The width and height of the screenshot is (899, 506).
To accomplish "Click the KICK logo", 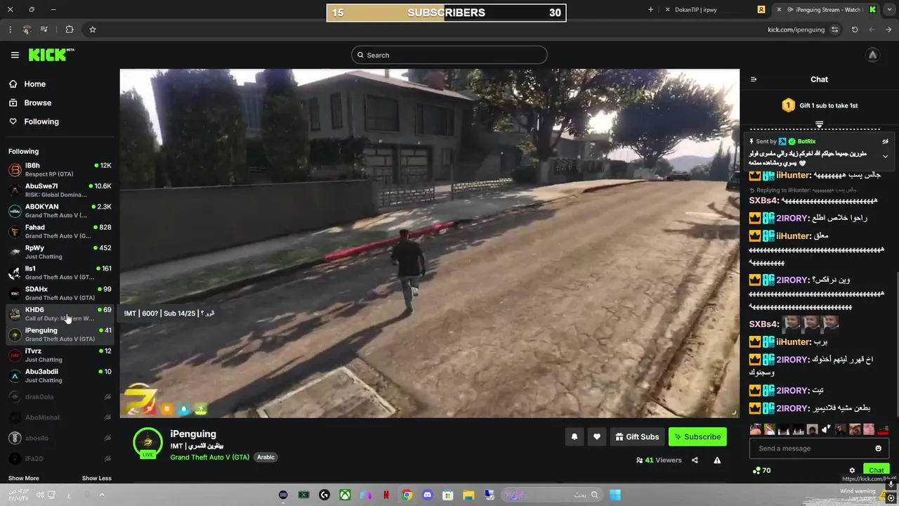I will [51, 55].
